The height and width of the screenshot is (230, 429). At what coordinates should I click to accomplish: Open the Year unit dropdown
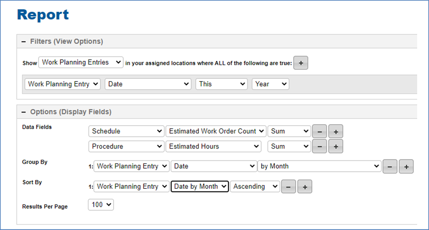coord(270,84)
